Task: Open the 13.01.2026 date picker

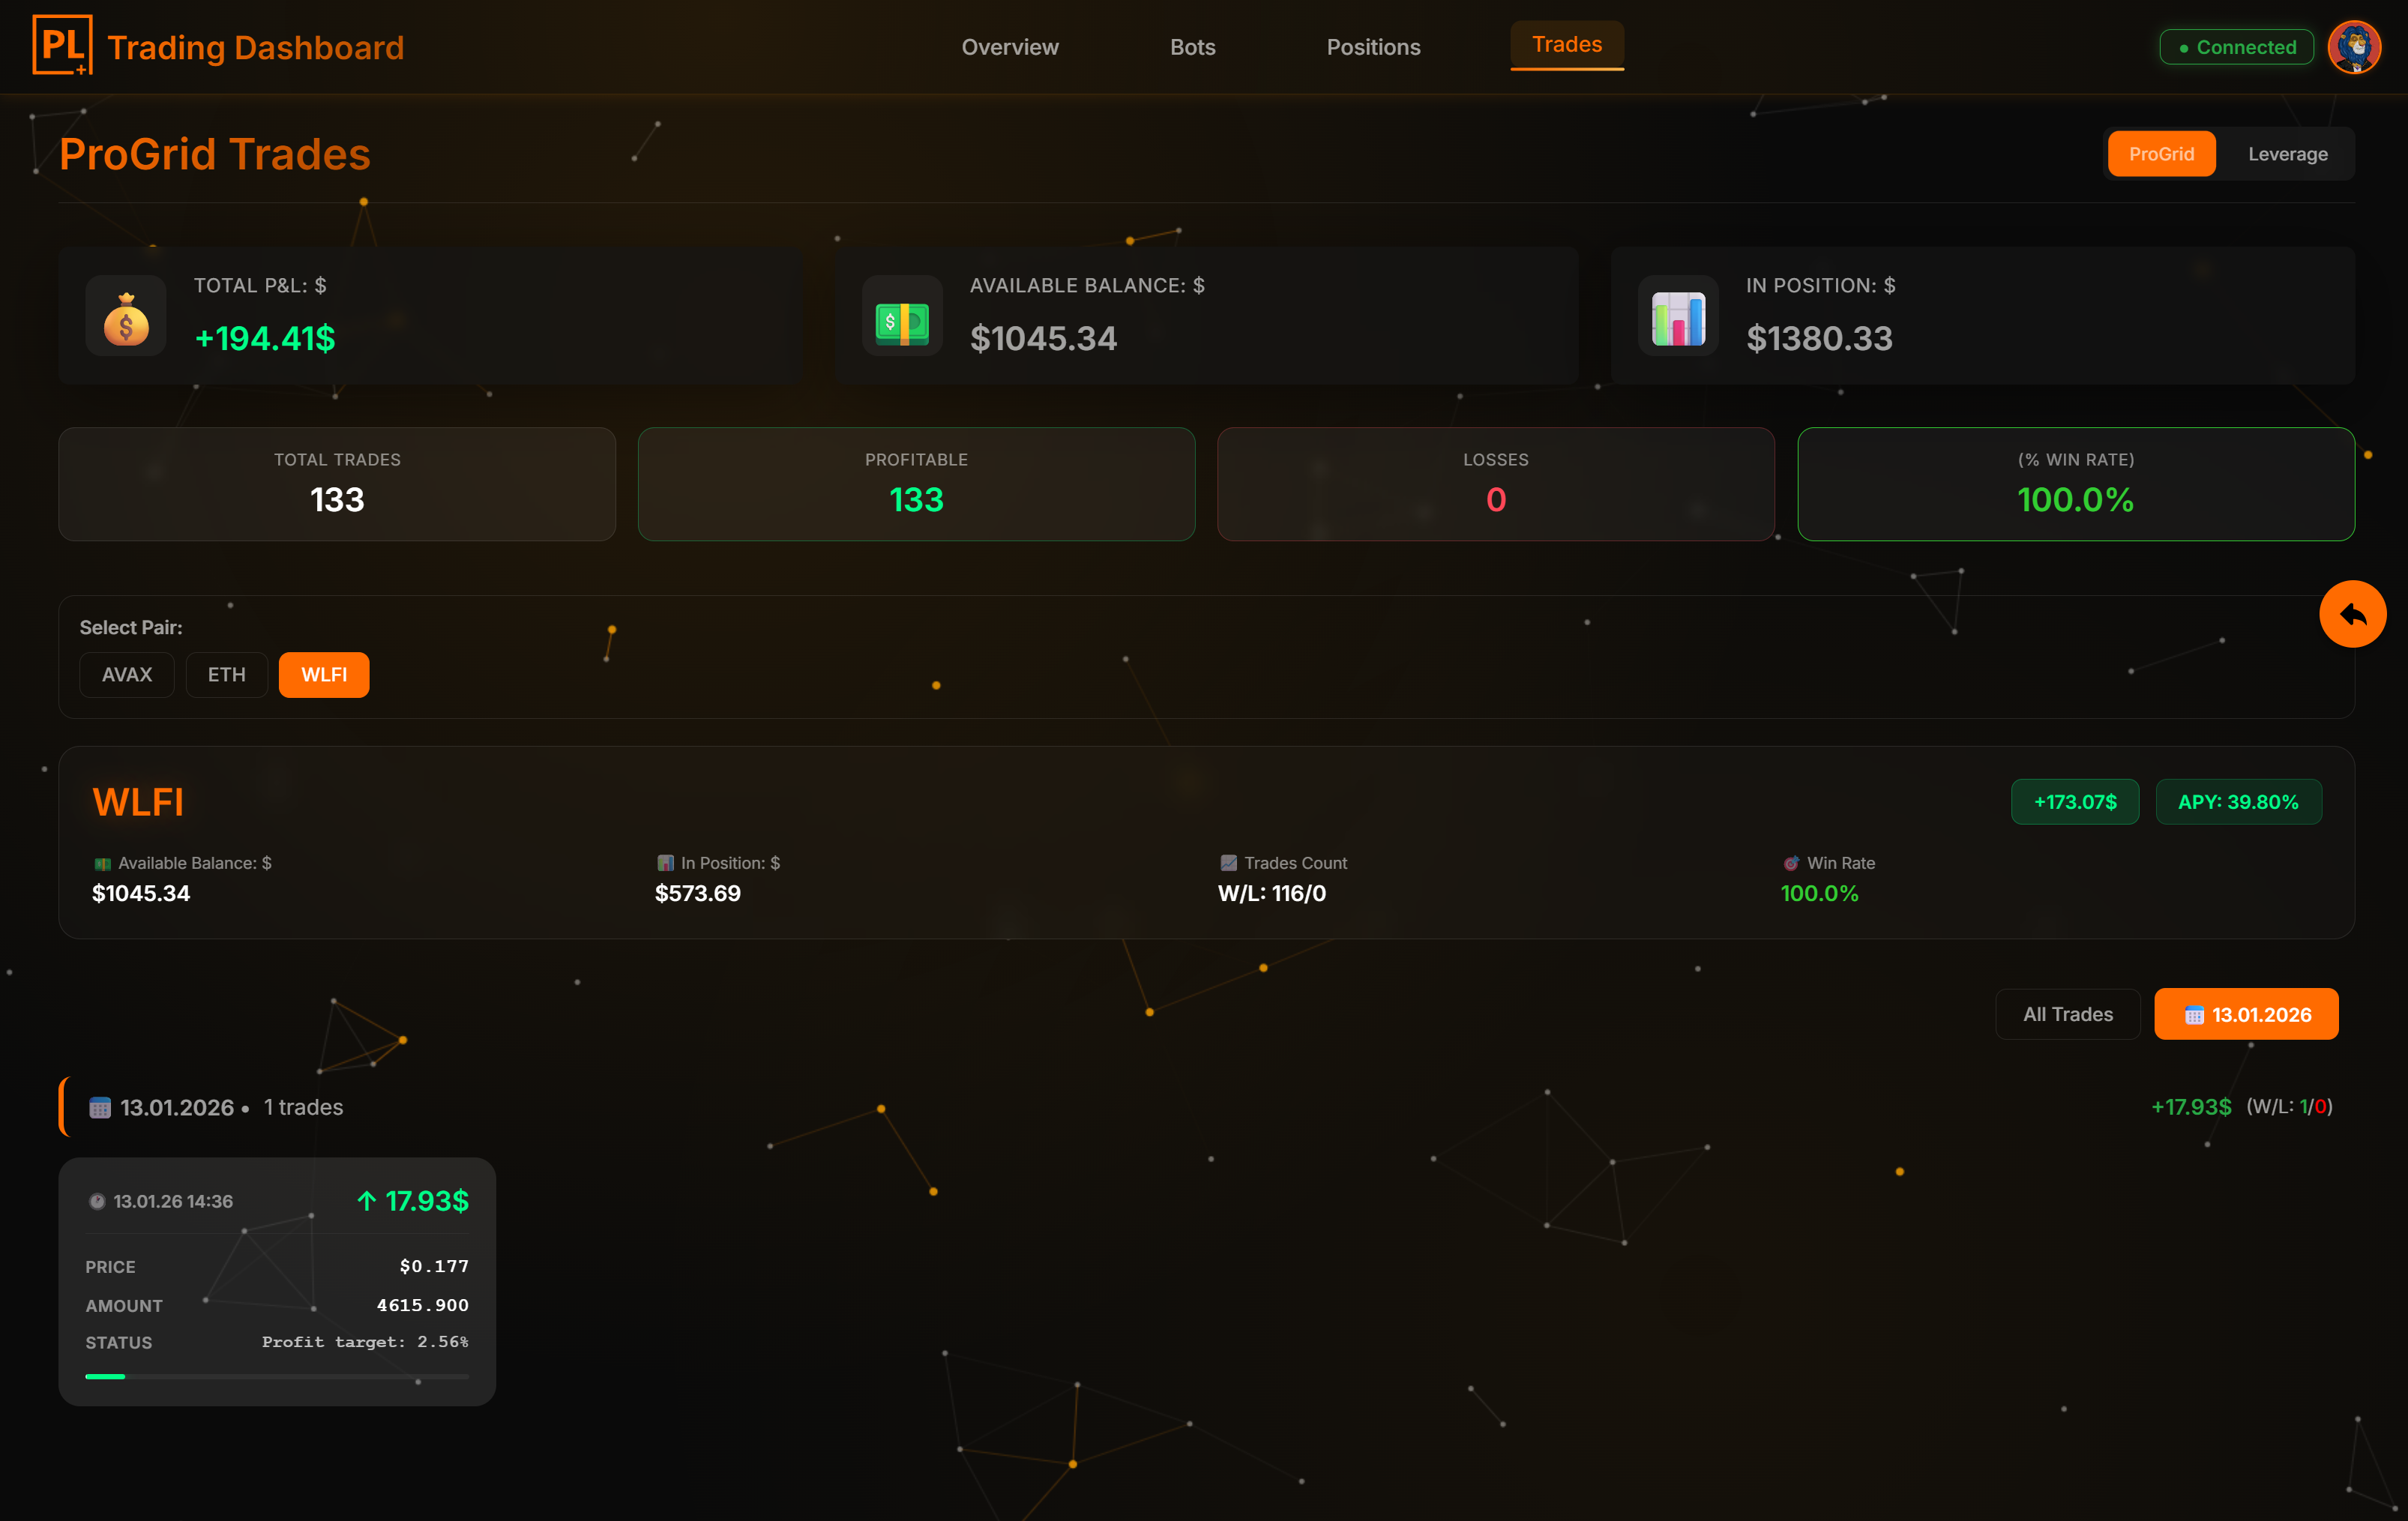Action: coord(2245,1014)
